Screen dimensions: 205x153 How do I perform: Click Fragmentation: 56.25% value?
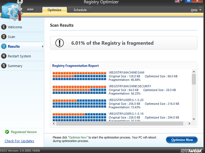click(125, 93)
